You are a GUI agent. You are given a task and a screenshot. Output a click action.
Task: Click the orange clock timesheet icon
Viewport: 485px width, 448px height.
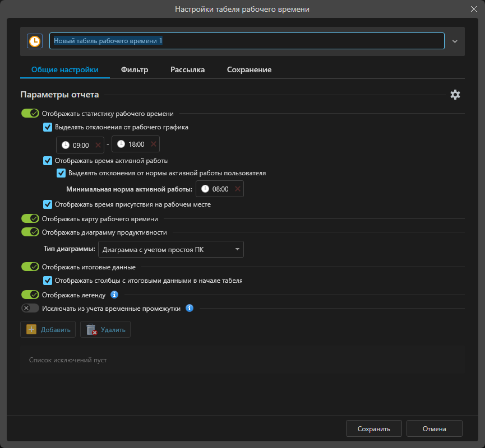35,41
